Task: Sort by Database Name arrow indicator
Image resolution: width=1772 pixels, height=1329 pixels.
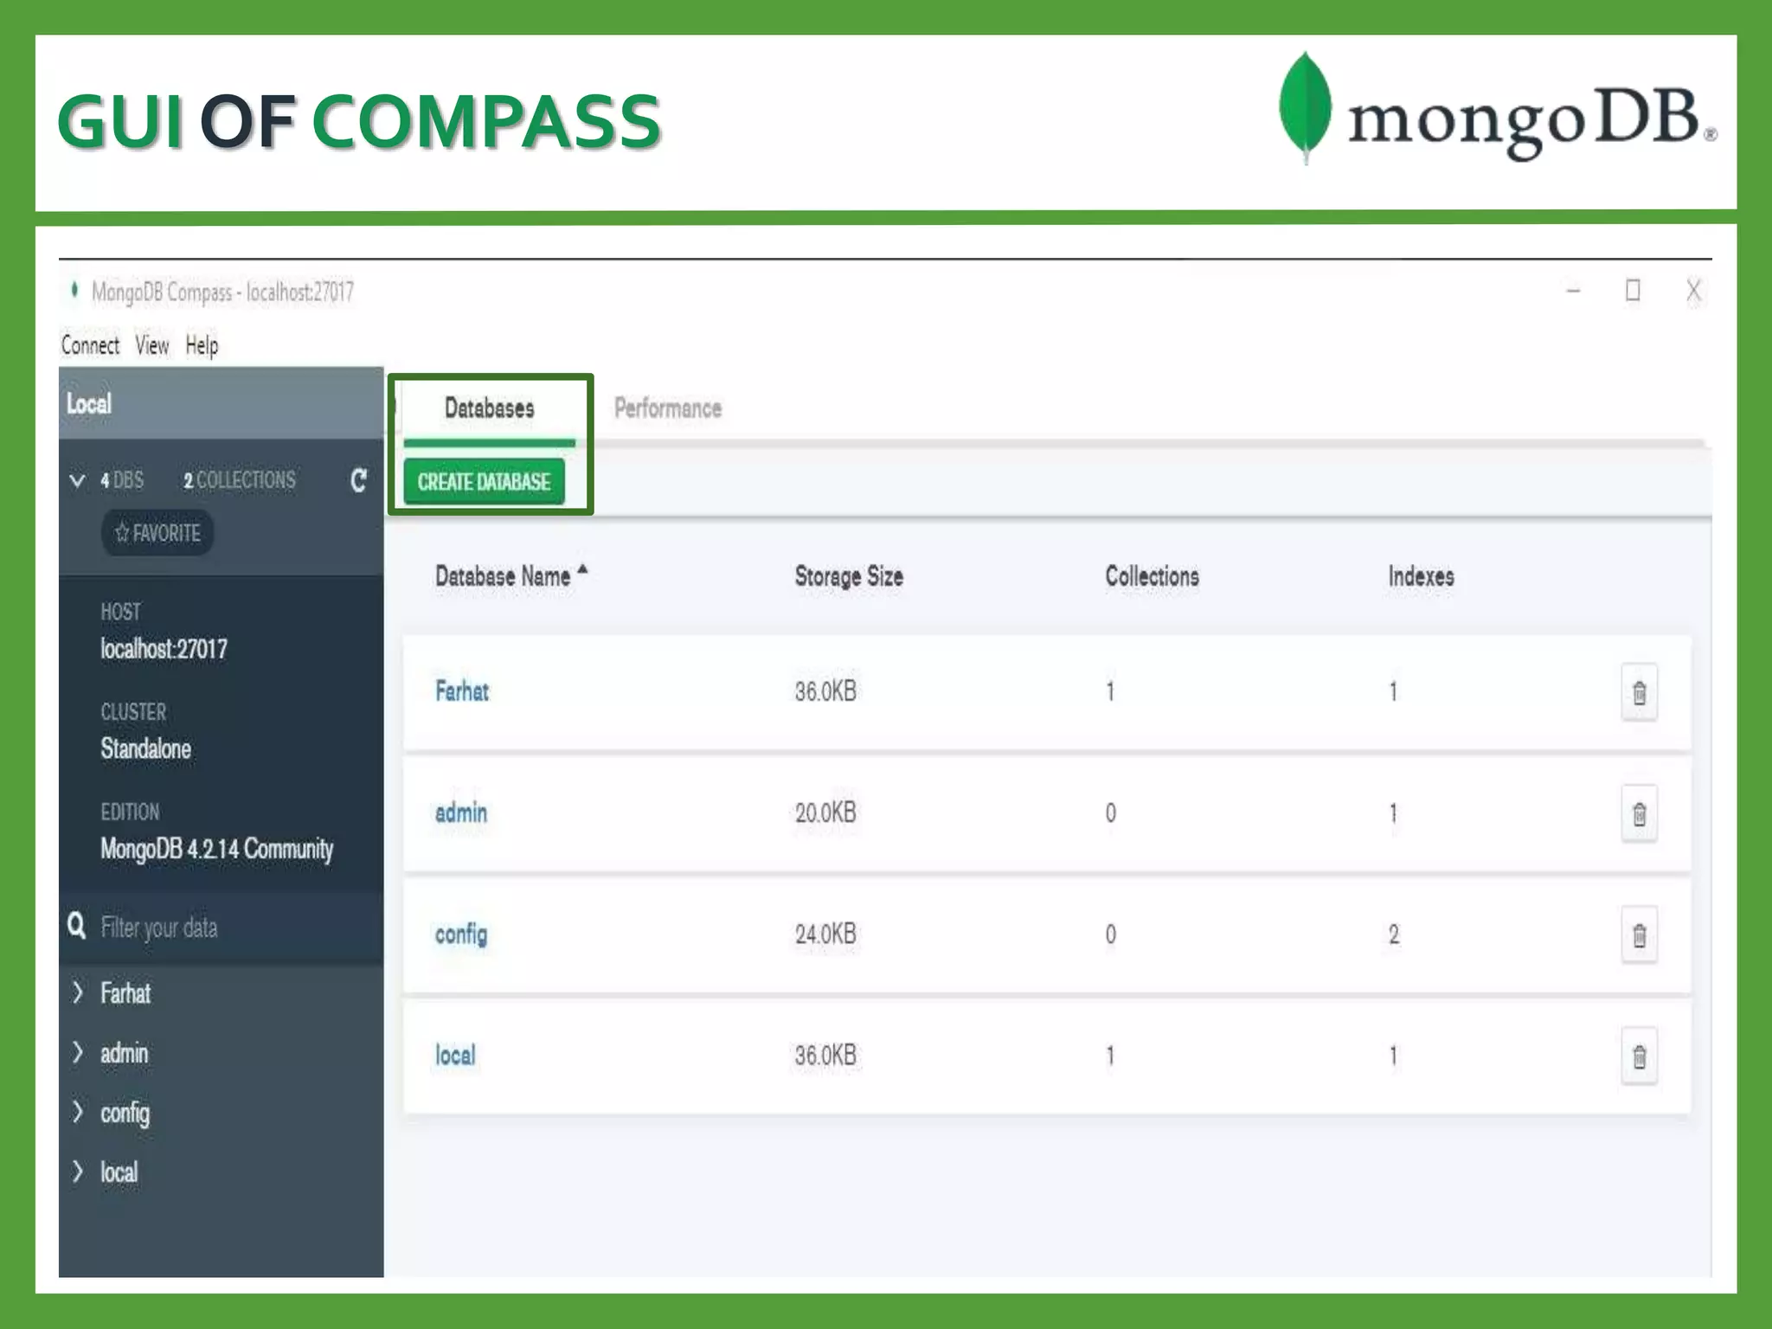Action: 582,569
